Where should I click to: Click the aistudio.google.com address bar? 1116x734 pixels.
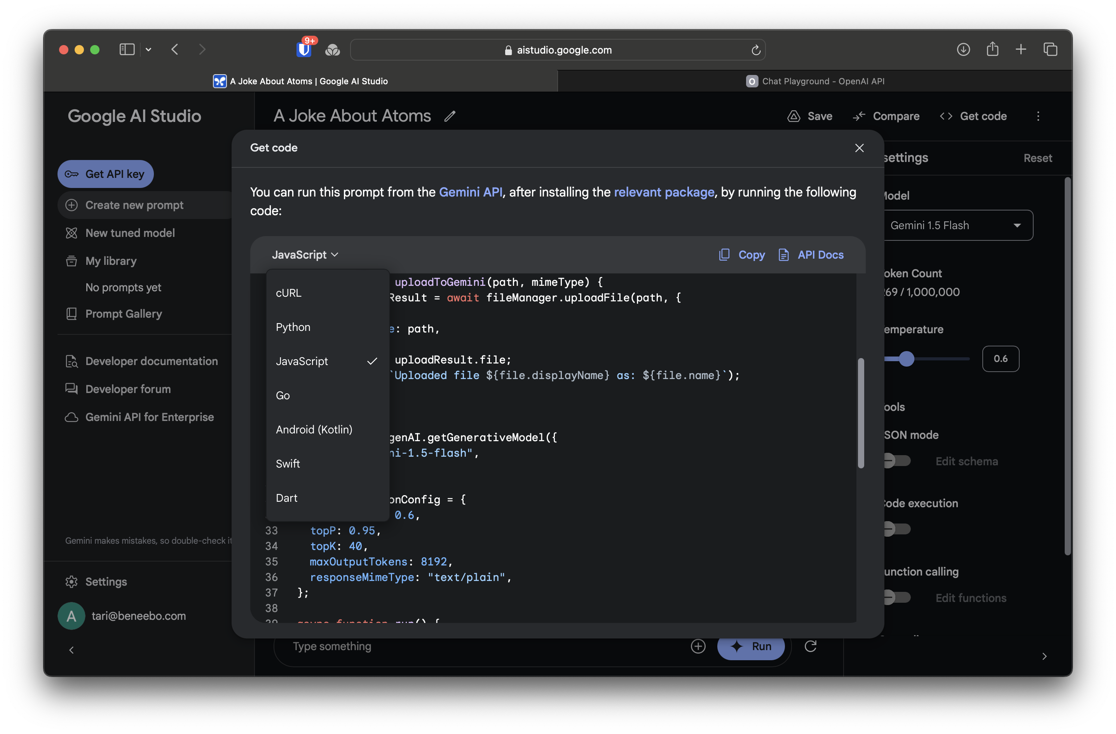[x=558, y=50]
